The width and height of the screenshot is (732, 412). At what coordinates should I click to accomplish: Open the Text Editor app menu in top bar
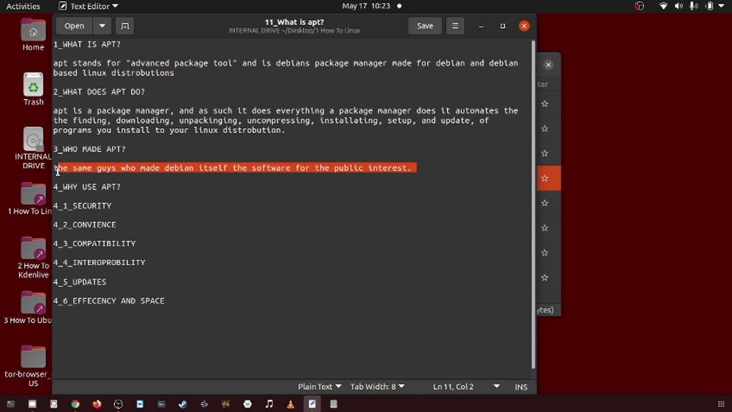coord(89,6)
